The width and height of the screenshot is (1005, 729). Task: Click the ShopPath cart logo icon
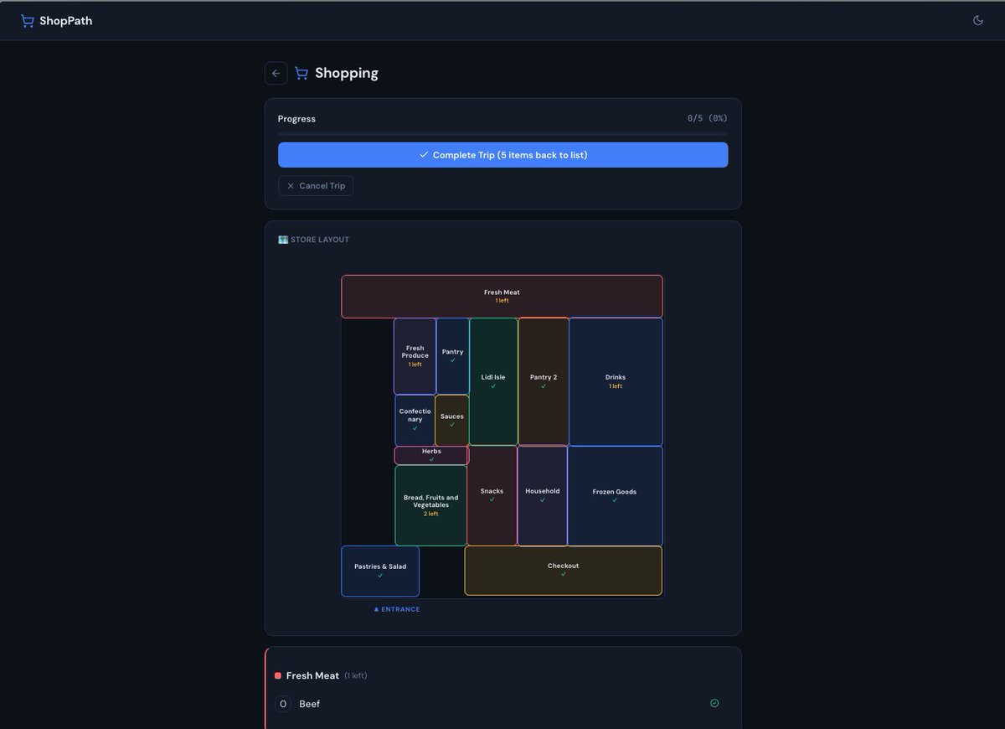(x=28, y=21)
